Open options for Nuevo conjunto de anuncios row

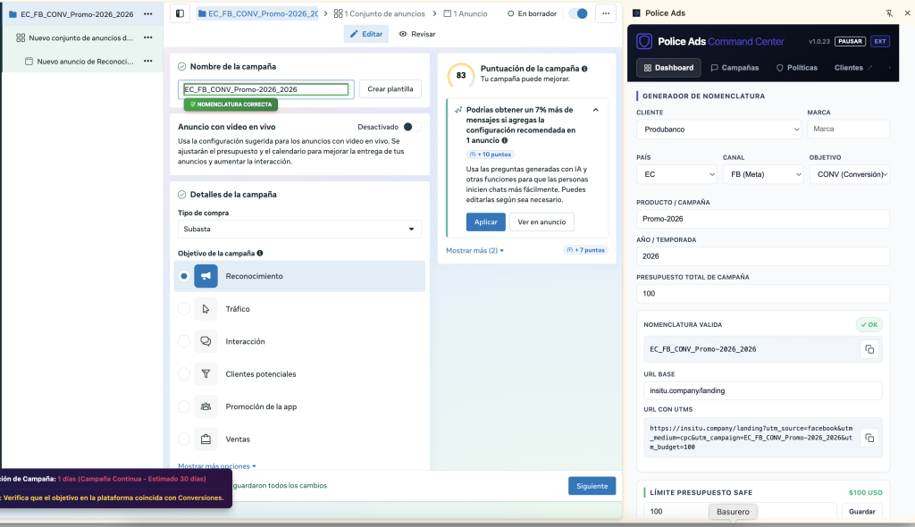[148, 38]
